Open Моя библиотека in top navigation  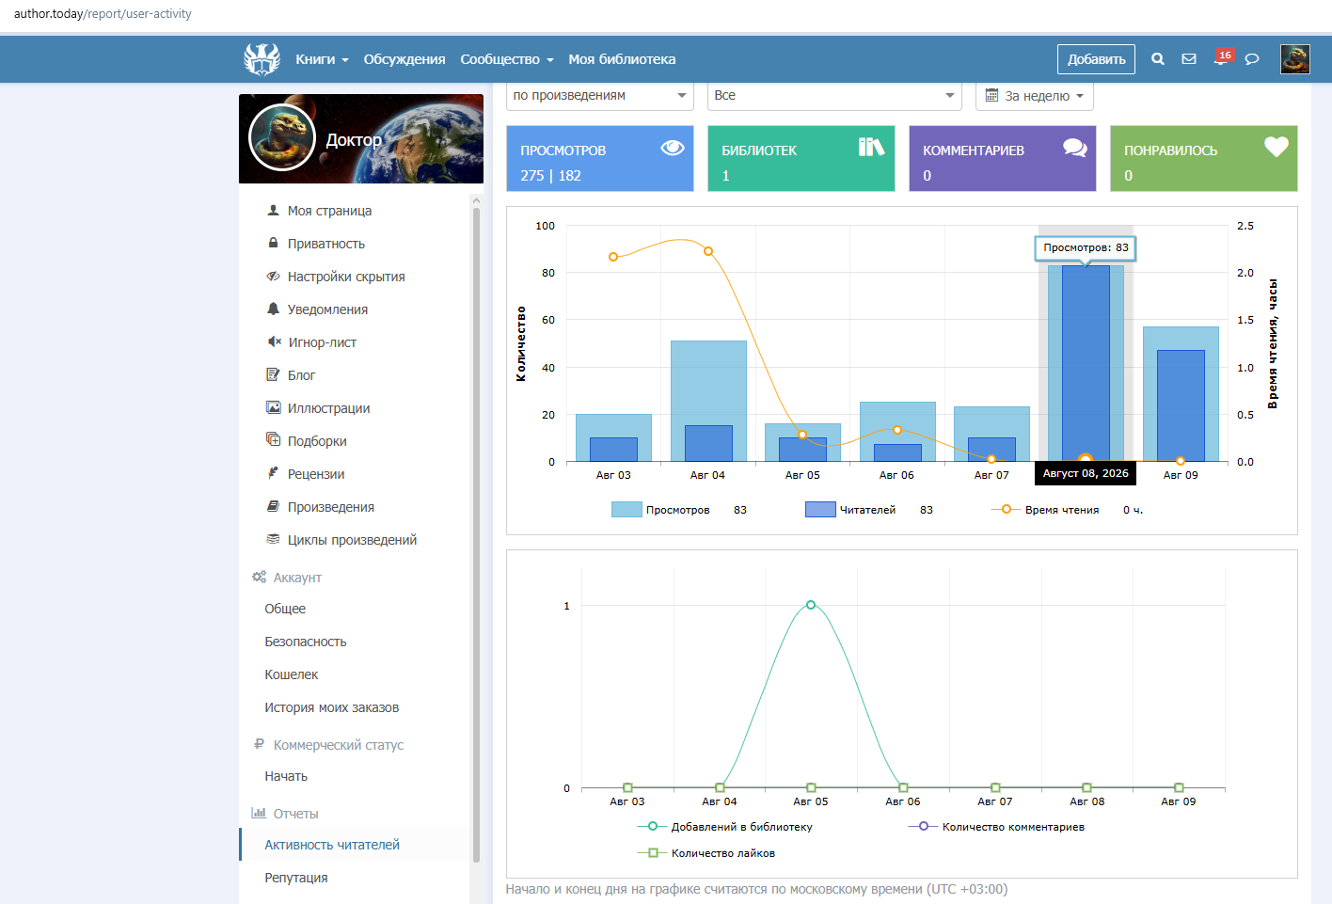[x=622, y=59]
